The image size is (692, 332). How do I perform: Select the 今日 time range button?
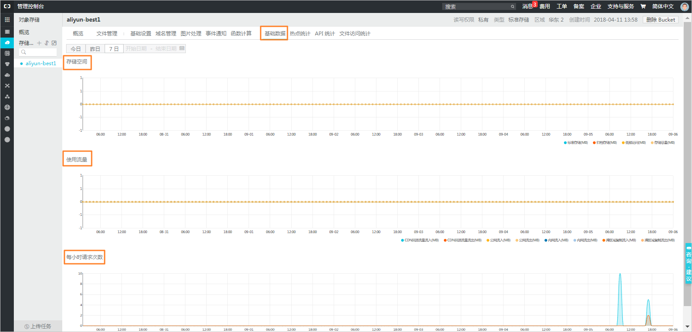(76, 49)
